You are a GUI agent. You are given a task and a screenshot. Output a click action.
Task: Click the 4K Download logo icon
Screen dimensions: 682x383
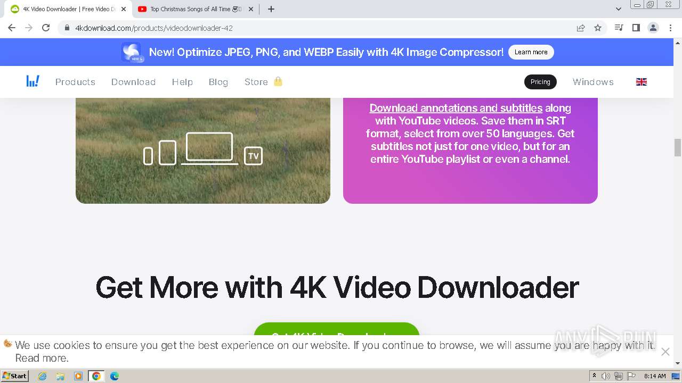click(x=33, y=81)
